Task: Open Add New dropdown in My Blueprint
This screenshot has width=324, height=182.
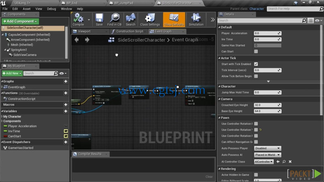Action: pyautogui.click(x=12, y=73)
